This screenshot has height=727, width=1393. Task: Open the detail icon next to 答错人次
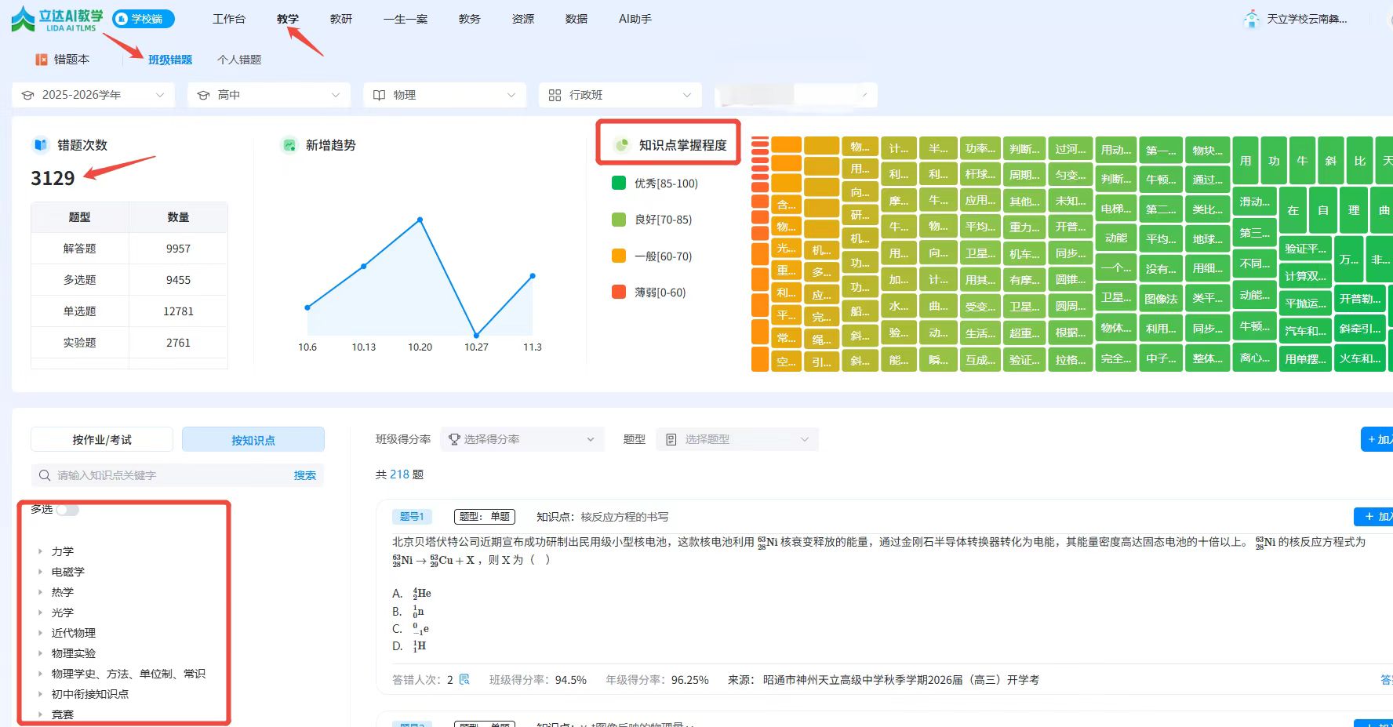pyautogui.click(x=464, y=679)
